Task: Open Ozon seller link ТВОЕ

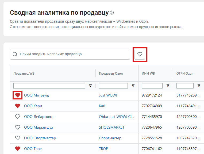Action: point(103,149)
